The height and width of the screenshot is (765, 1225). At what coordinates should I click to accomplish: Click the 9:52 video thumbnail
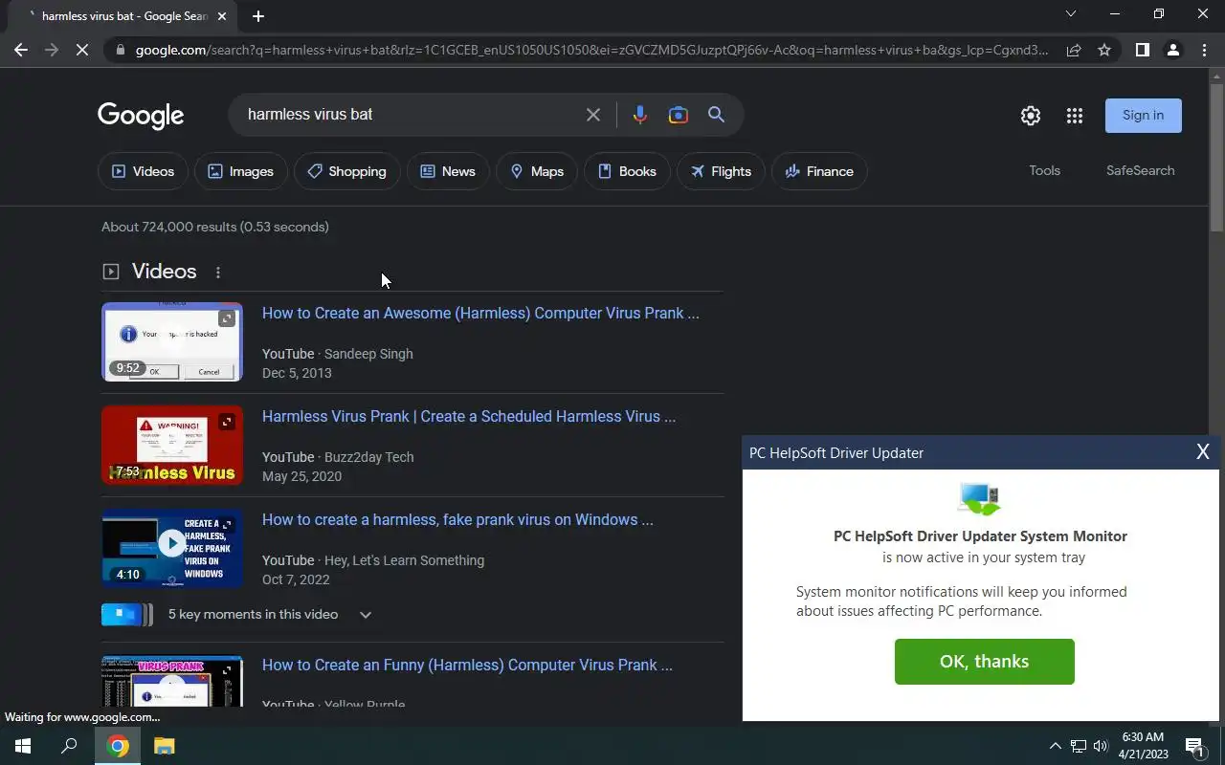172,341
